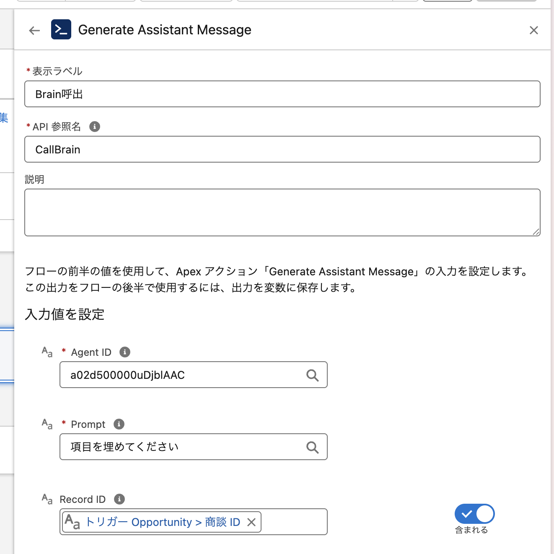Click the info icon next to API 参照名
The height and width of the screenshot is (554, 554).
[x=95, y=127]
